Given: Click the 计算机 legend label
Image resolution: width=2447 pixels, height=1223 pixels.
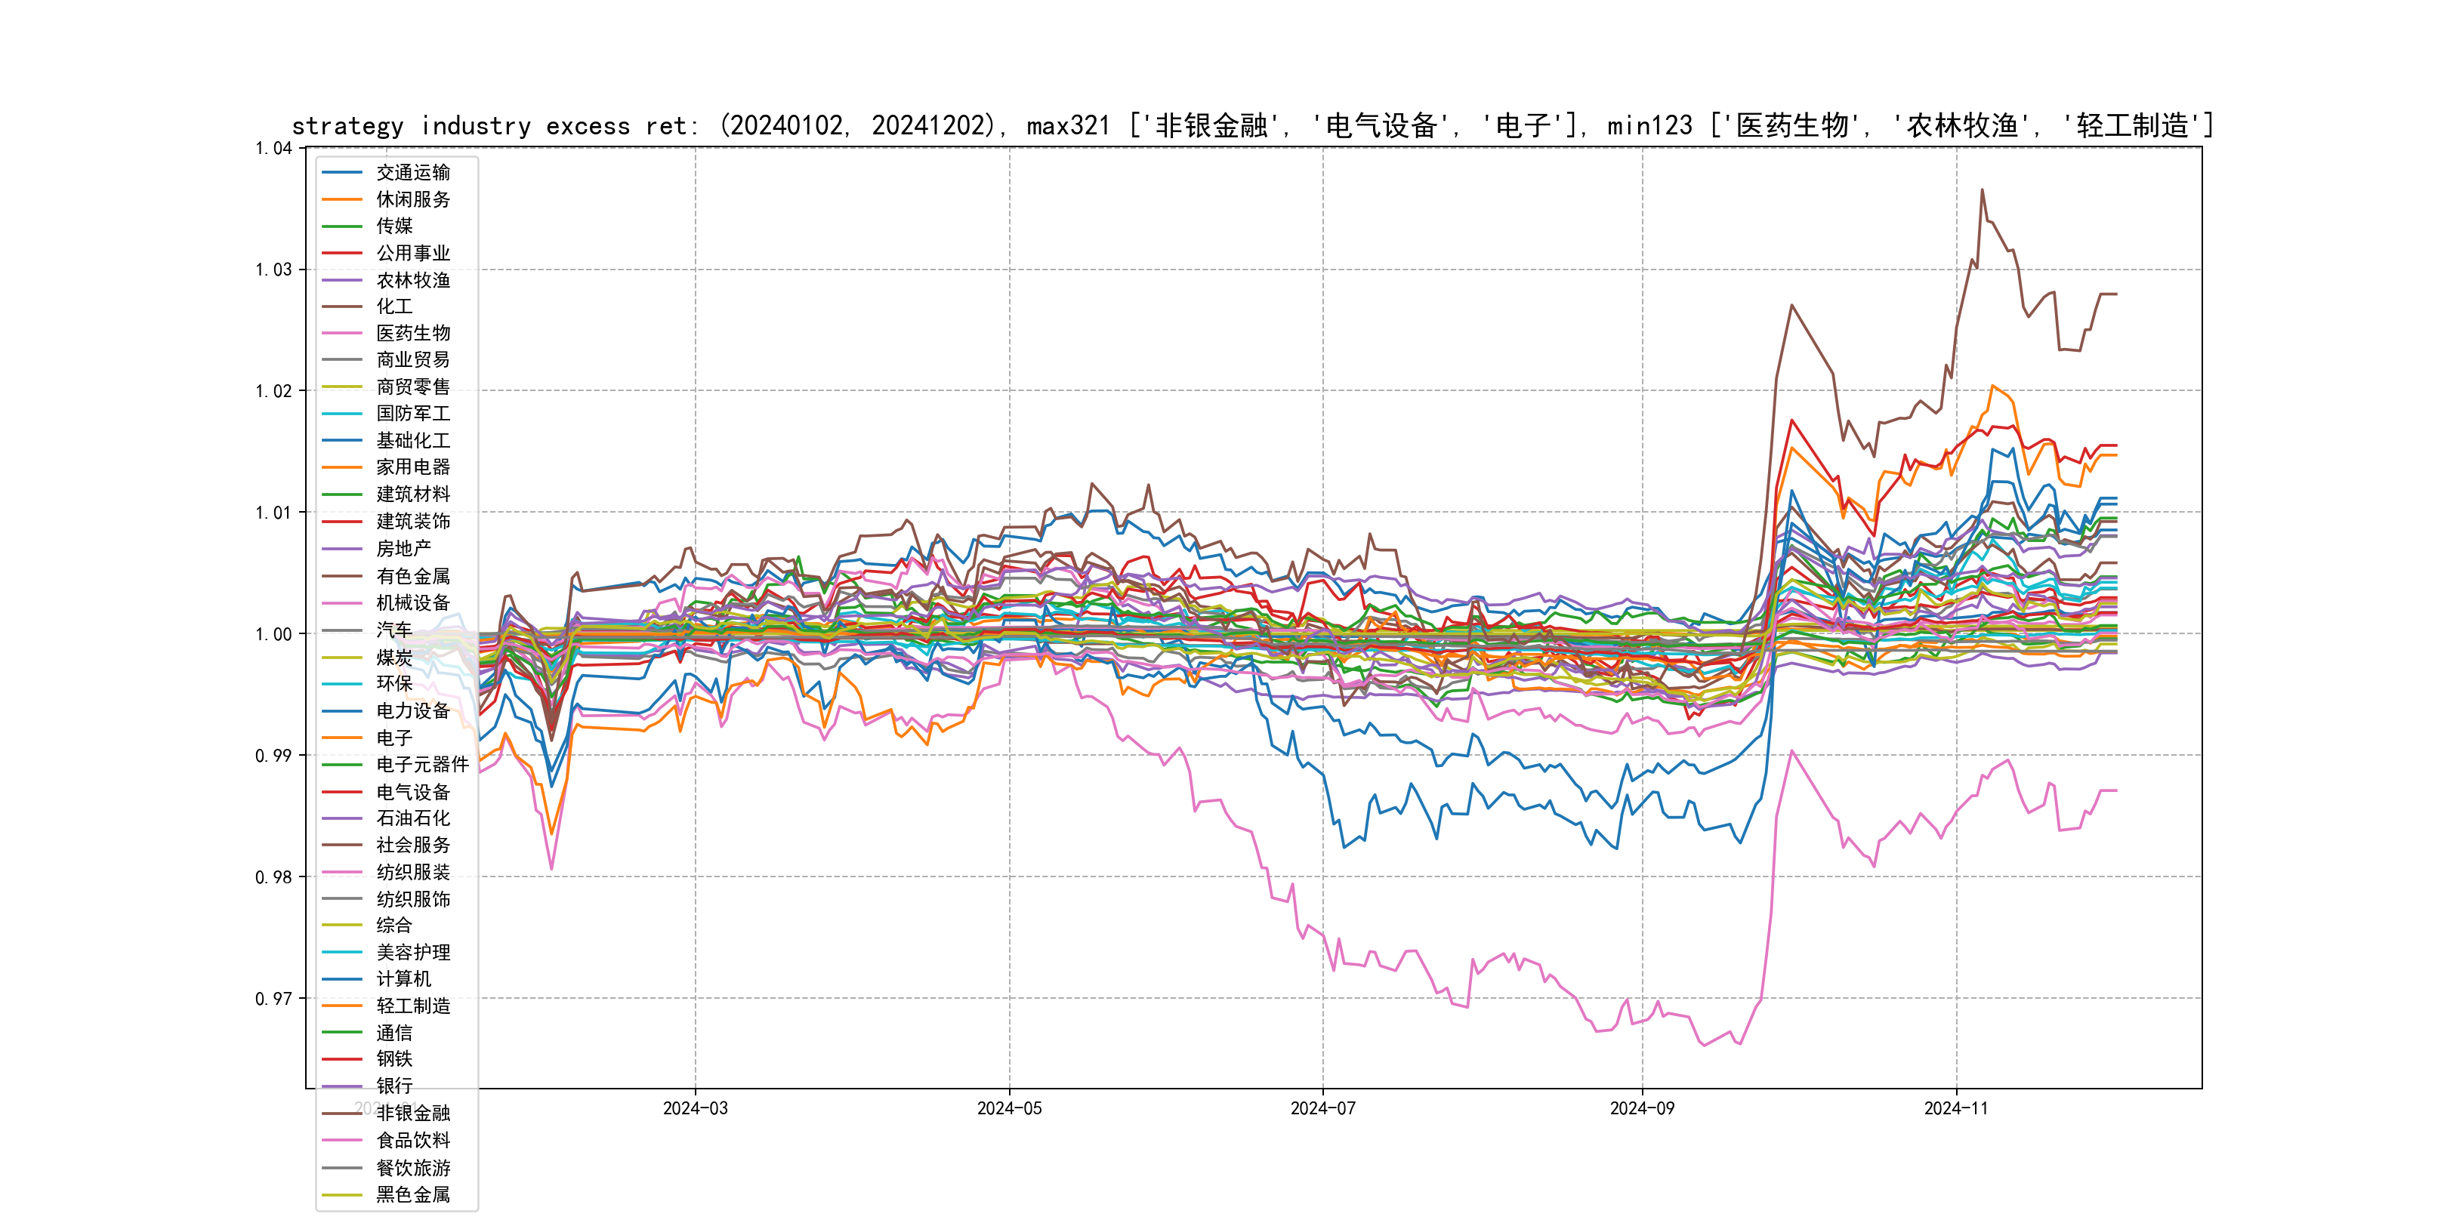Looking at the screenshot, I should click(403, 979).
